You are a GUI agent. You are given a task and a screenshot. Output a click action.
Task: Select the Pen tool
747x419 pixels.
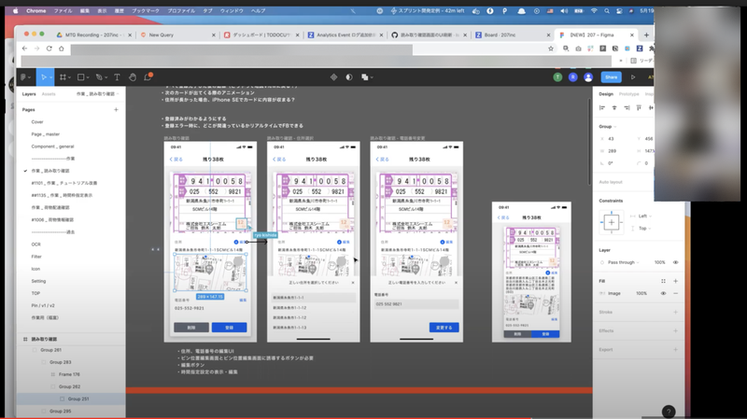[99, 77]
